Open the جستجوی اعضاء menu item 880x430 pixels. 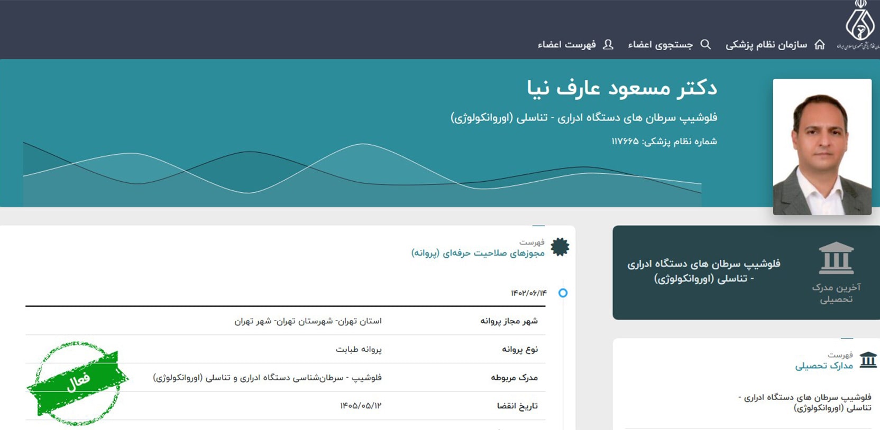(x=660, y=45)
